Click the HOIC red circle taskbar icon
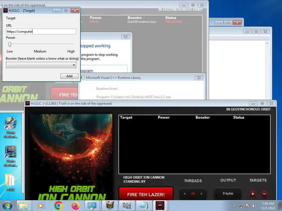 point(160,205)
